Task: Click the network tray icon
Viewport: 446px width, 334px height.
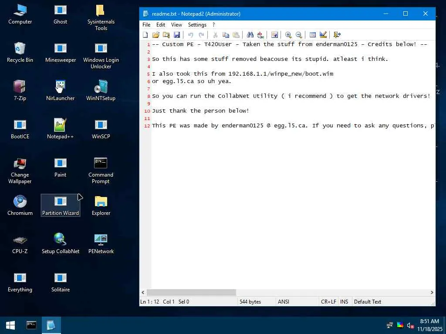Action: [x=390, y=325]
